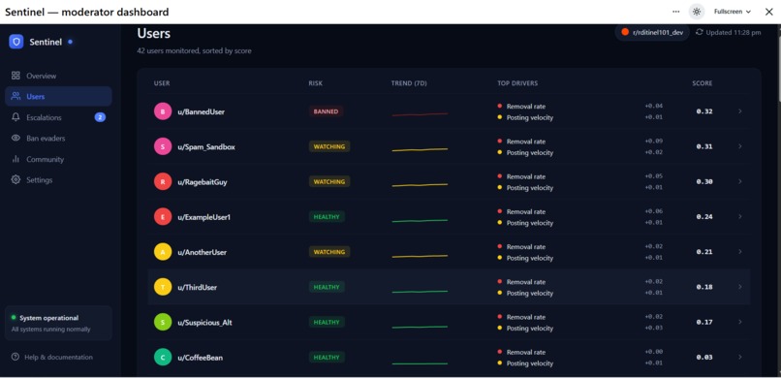The image size is (781, 378).
Task: Toggle the sun theme icon in title bar
Action: coord(697,12)
